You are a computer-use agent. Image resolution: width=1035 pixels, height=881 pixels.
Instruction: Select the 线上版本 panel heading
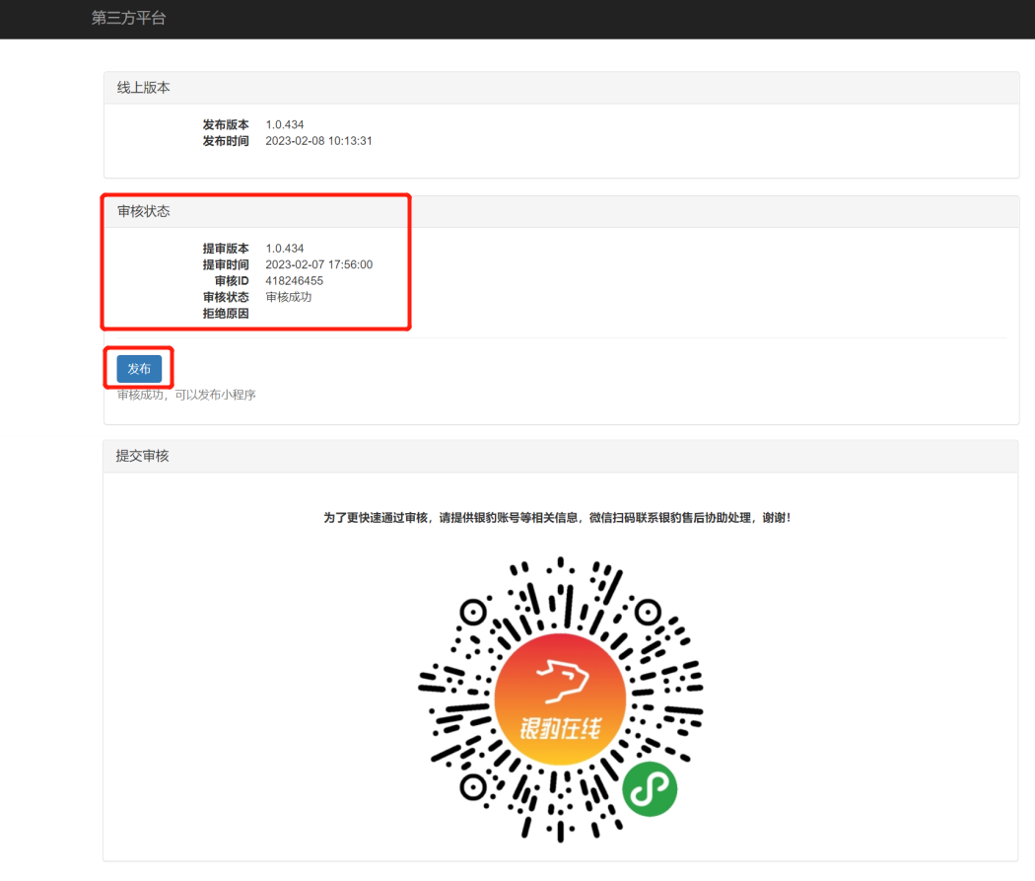coord(144,88)
